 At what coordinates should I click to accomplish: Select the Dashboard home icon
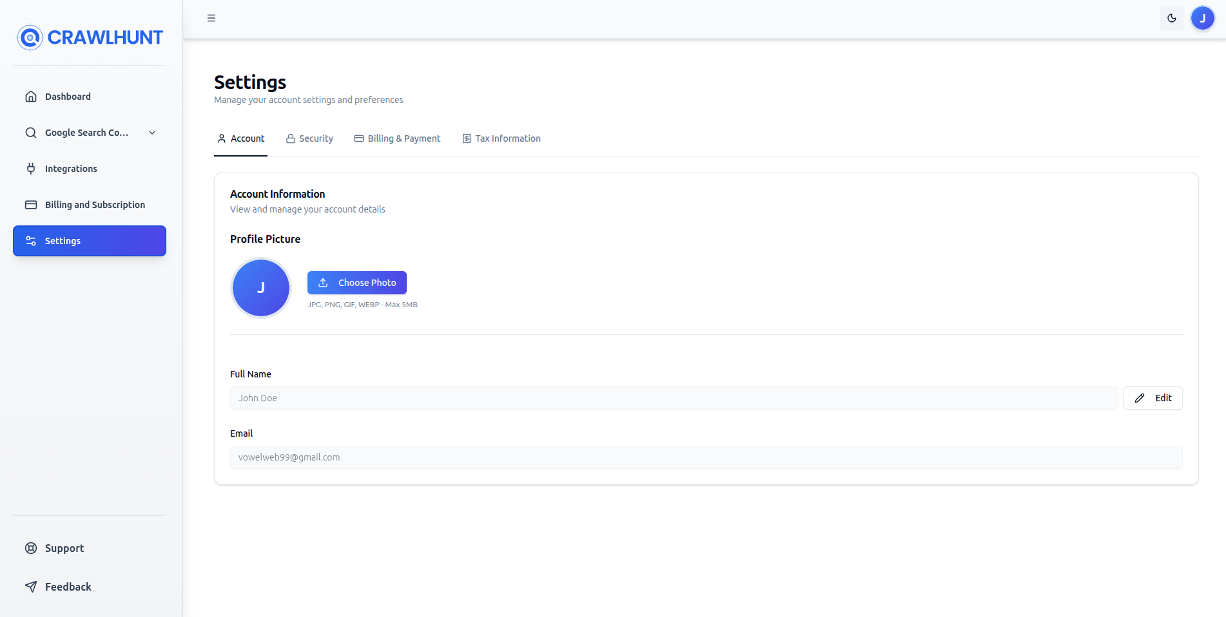point(31,96)
